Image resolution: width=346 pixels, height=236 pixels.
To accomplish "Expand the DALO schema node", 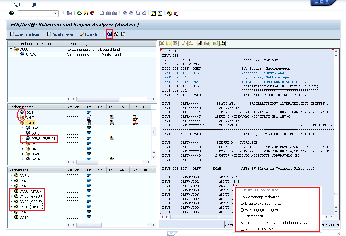I will tap(17, 118).
